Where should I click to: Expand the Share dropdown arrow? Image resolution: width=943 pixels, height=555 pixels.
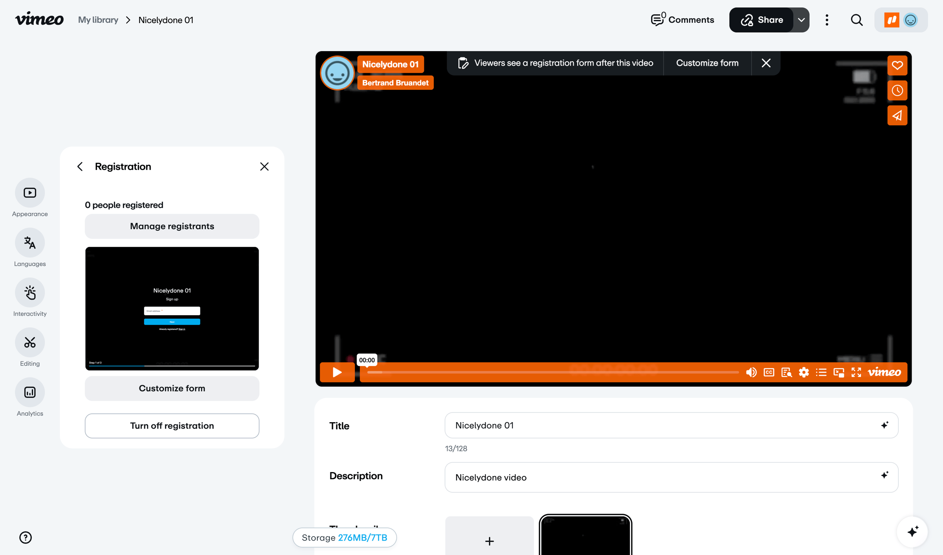tap(801, 20)
